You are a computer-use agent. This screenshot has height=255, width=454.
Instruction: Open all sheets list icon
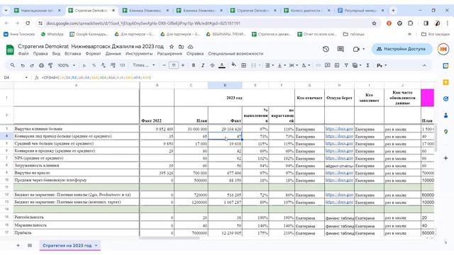pyautogui.click(x=30, y=246)
